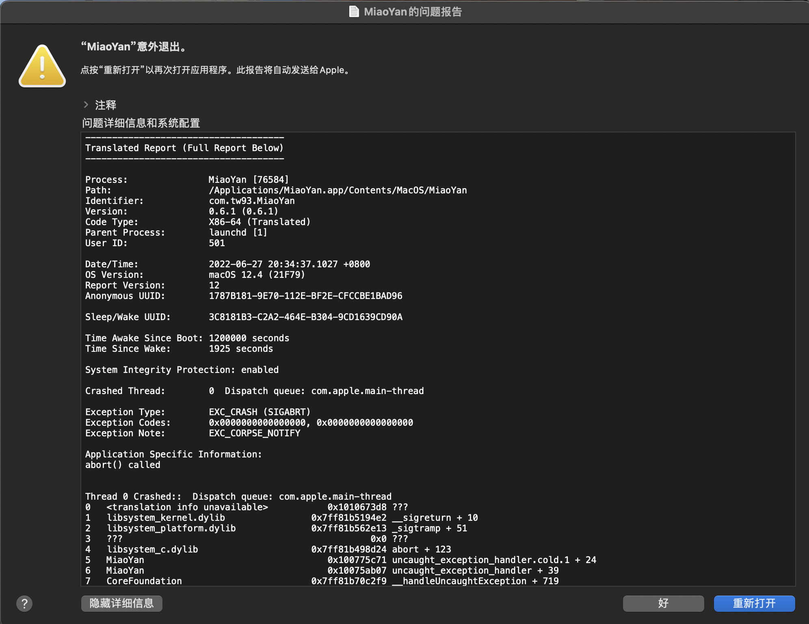Click the uncaught_exception_handler.cold.1 frame
This screenshot has height=624, width=809.
[341, 560]
